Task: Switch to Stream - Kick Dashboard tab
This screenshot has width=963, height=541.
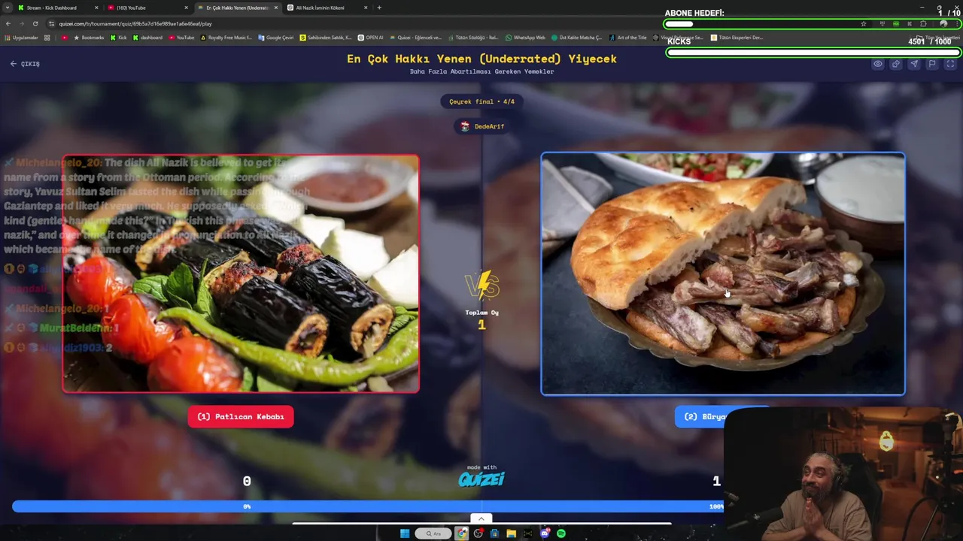Action: pyautogui.click(x=51, y=8)
